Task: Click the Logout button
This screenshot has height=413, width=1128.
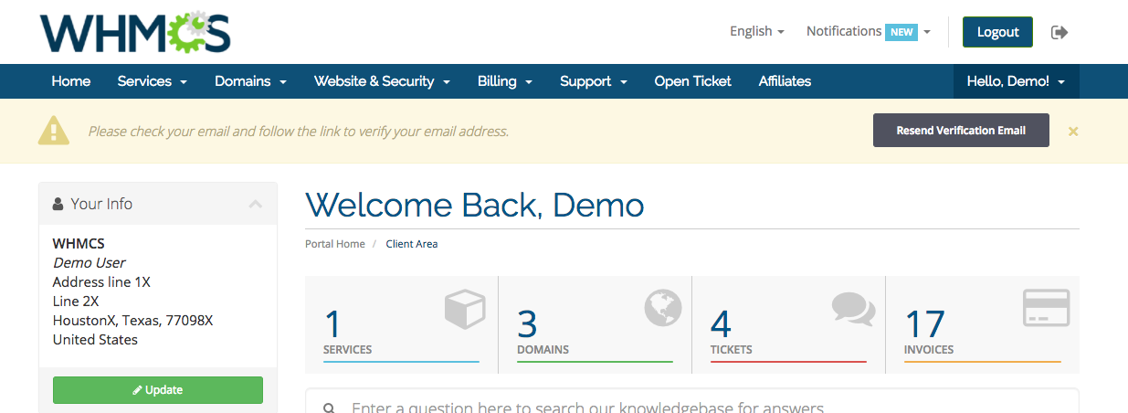Action: click(997, 32)
